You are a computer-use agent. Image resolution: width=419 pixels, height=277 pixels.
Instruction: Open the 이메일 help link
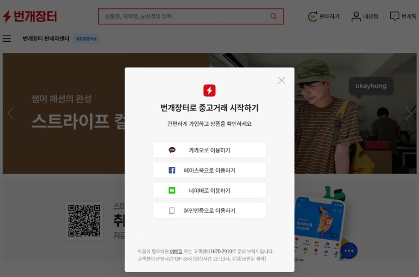point(176,252)
